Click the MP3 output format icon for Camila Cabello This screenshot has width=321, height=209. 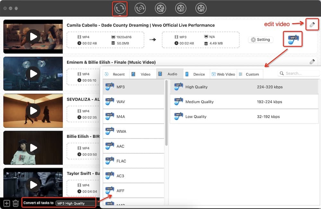293,39
